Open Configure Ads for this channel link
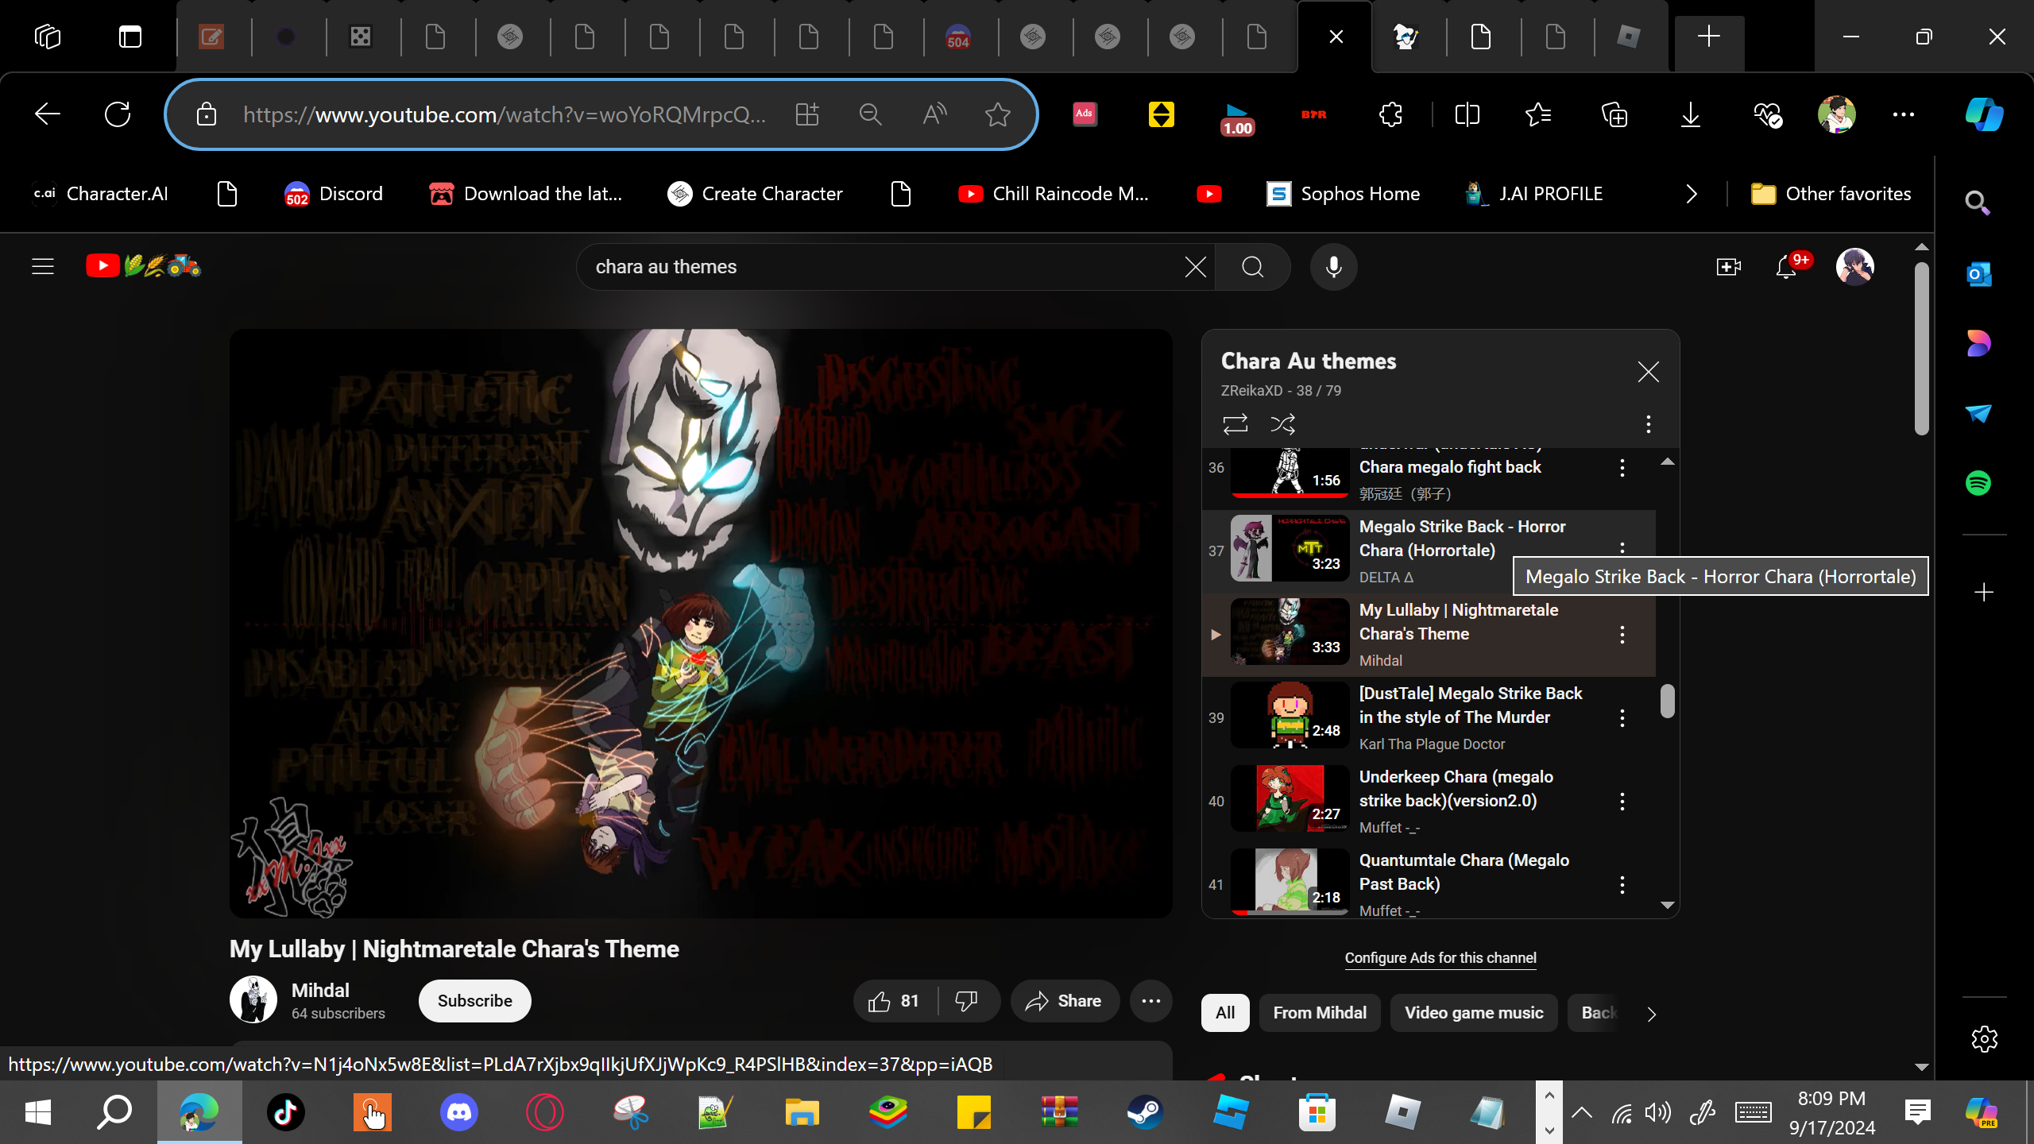Image resolution: width=2034 pixels, height=1144 pixels. [1440, 958]
